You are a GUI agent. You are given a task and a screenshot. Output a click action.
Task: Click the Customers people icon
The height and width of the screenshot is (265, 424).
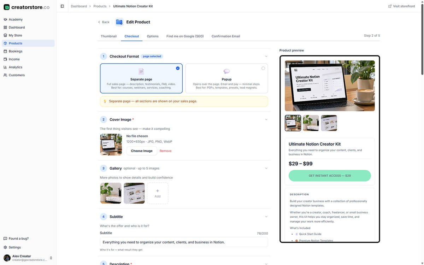pyautogui.click(x=5, y=75)
